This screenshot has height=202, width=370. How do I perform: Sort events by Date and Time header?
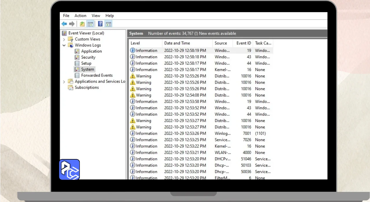click(177, 43)
